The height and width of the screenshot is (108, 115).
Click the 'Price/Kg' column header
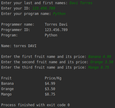[53, 78]
